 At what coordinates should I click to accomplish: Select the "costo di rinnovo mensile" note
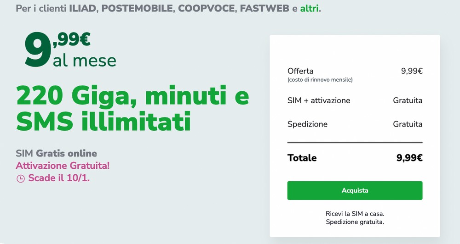point(320,80)
